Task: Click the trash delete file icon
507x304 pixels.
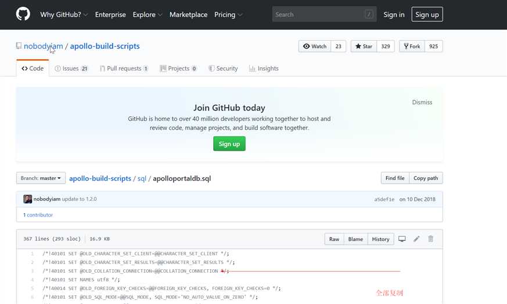Action: click(431, 239)
